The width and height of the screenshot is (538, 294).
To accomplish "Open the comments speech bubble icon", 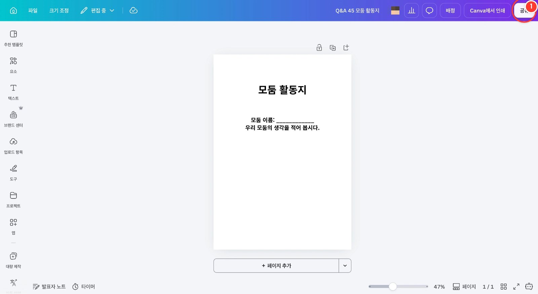I will click(429, 10).
